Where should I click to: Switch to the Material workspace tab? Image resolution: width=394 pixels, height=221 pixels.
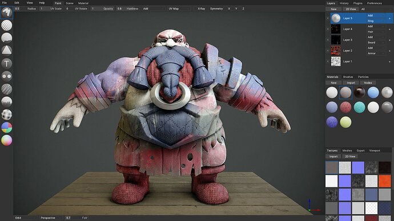pyautogui.click(x=83, y=3)
